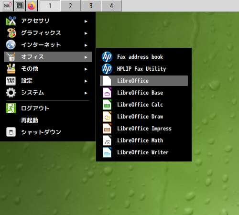Viewport: 239px width, 215px height.
Task: Expand the インターネット submenu arrow
Action: [86, 45]
